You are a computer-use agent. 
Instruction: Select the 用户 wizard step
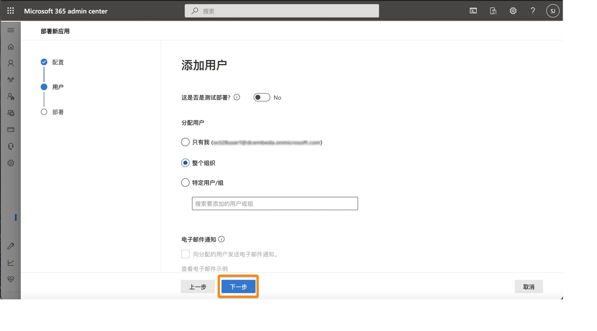click(x=58, y=87)
